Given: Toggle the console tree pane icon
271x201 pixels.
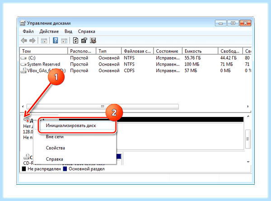Looking at the screenshot, I should 44,41.
